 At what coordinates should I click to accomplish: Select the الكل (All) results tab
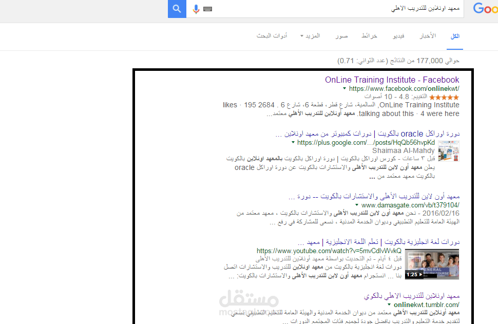(x=455, y=36)
